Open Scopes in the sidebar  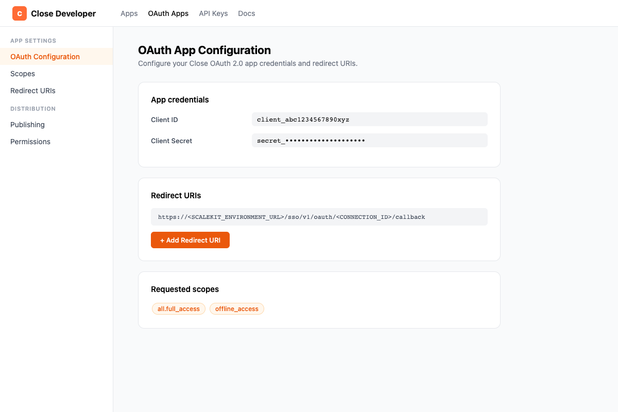(x=23, y=74)
